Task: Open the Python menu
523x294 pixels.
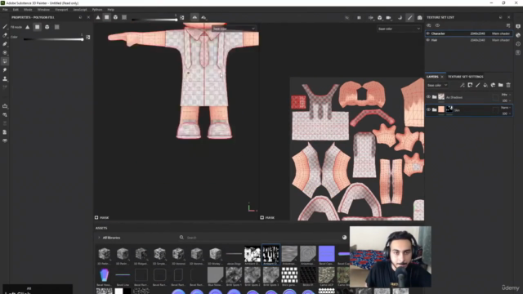Action: [x=97, y=10]
